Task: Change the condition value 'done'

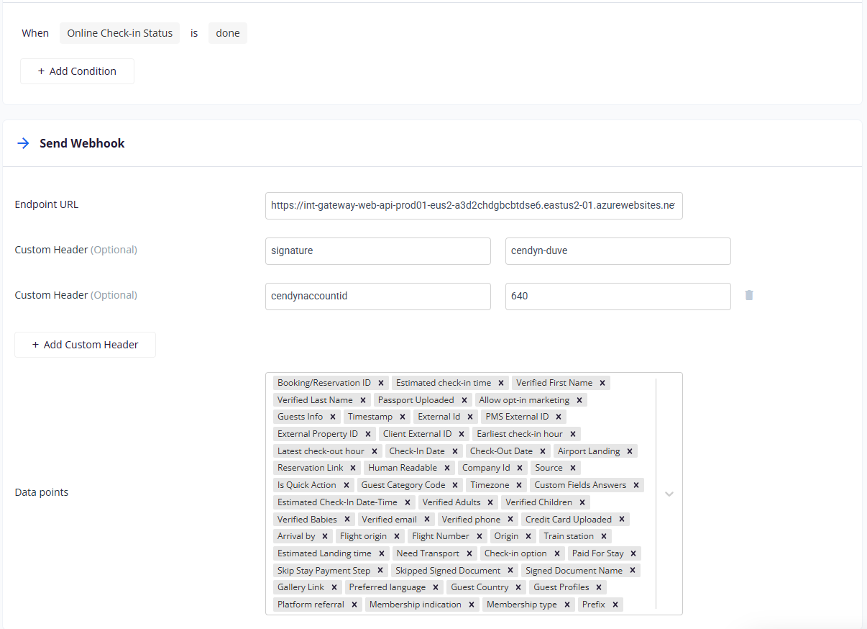Action: (x=227, y=33)
